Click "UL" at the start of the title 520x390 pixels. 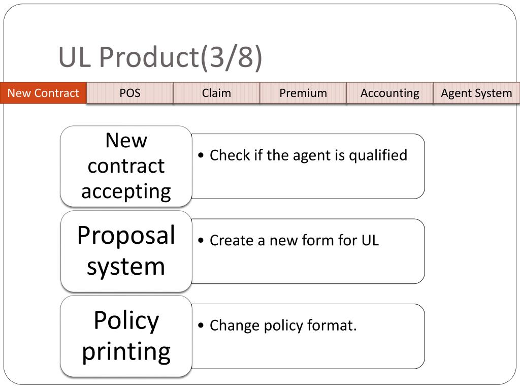click(75, 57)
